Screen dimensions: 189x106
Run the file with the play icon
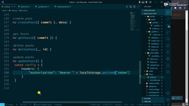[127, 7]
